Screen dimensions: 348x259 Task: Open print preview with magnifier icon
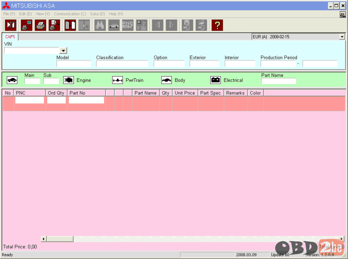(54, 25)
